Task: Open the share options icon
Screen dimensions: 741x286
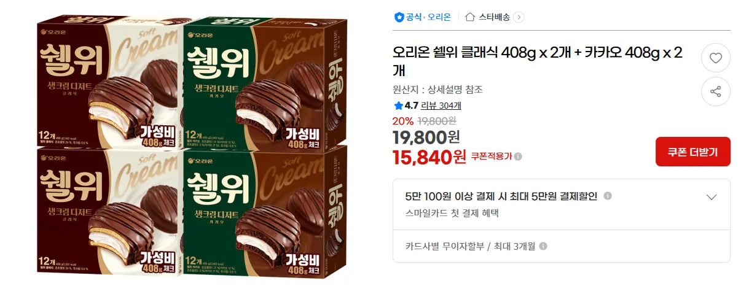Action: pyautogui.click(x=715, y=92)
